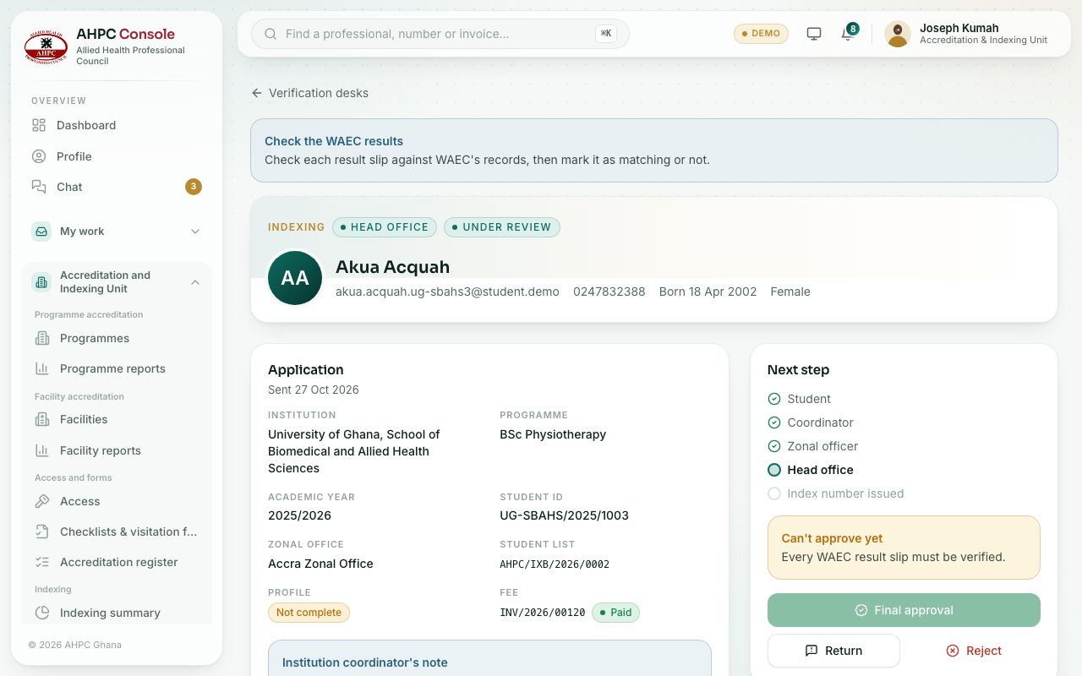Focus the Find a professional search field
The width and height of the screenshot is (1082, 676).
[x=440, y=34]
